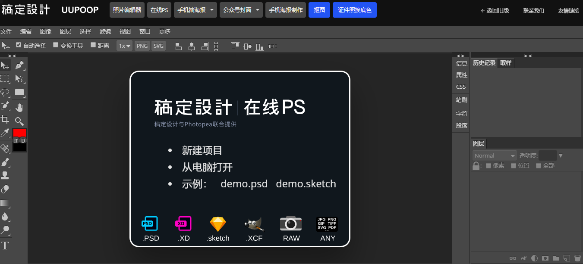Select the Quick Selection brush tool
Screen dimensions: 583x264
5,106
